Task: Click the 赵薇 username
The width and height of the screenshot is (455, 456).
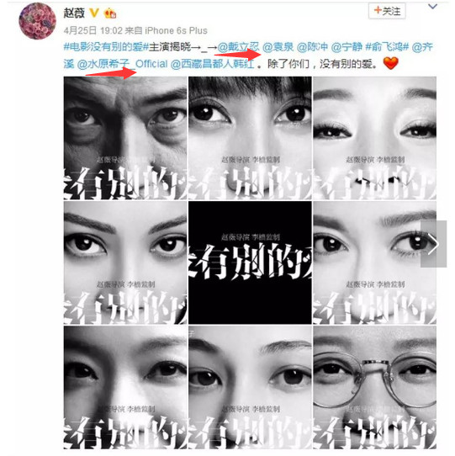Action: click(x=74, y=13)
